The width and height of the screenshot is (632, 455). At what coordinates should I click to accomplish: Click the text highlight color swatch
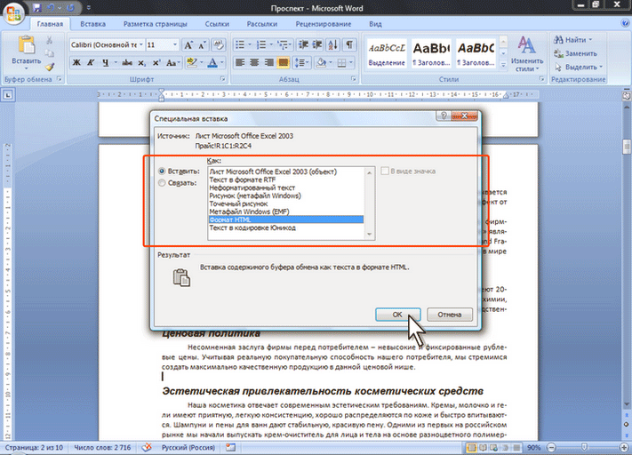(x=191, y=62)
